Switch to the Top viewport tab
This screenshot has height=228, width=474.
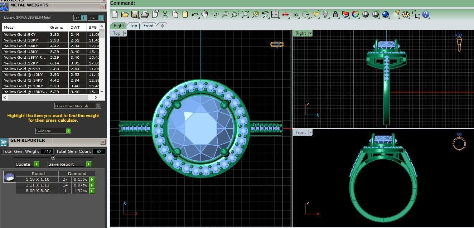point(134,26)
